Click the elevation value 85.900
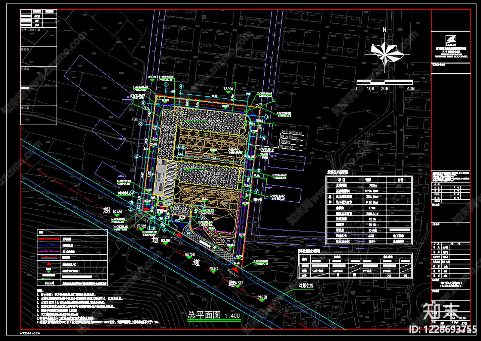This screenshot has width=481, height=341. click(x=228, y=89)
